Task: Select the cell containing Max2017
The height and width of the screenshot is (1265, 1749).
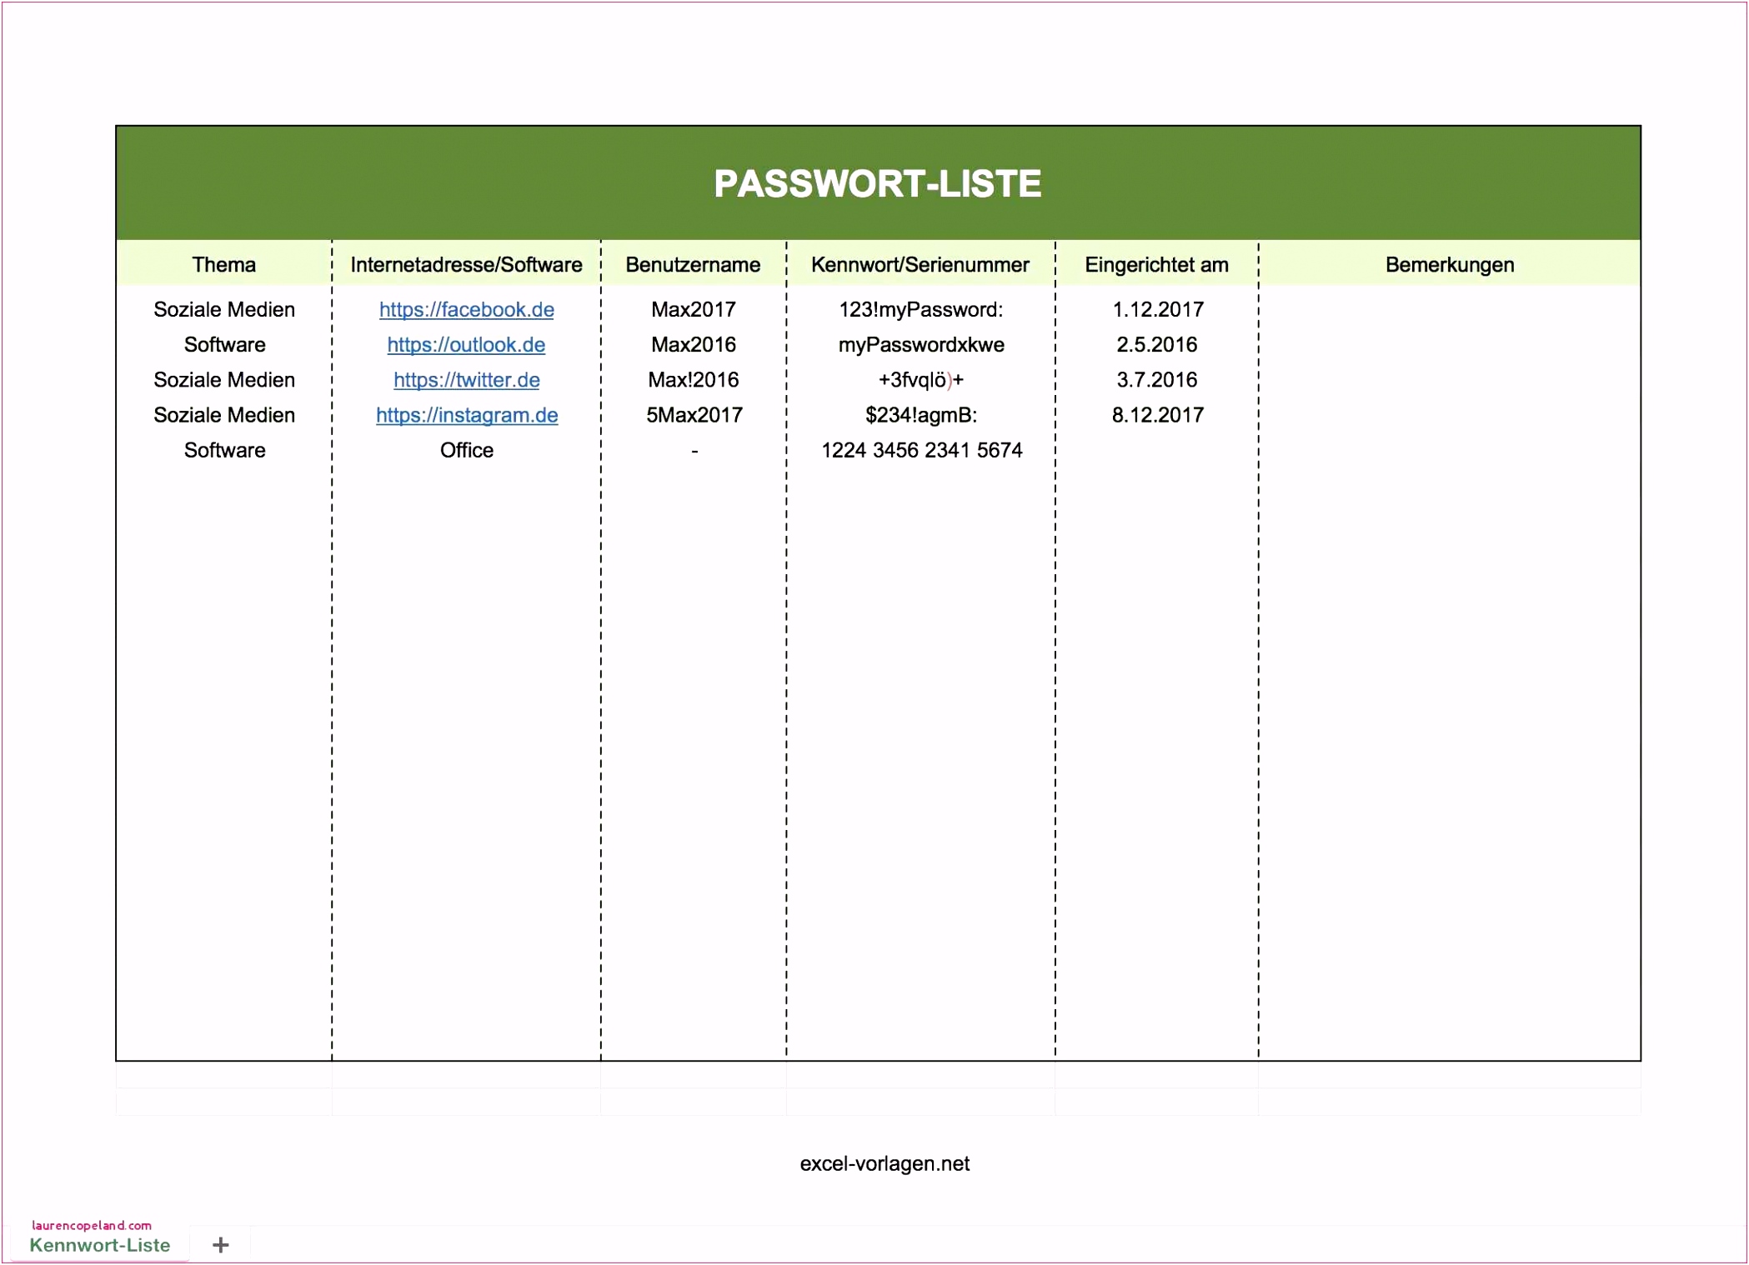Action: 693,310
